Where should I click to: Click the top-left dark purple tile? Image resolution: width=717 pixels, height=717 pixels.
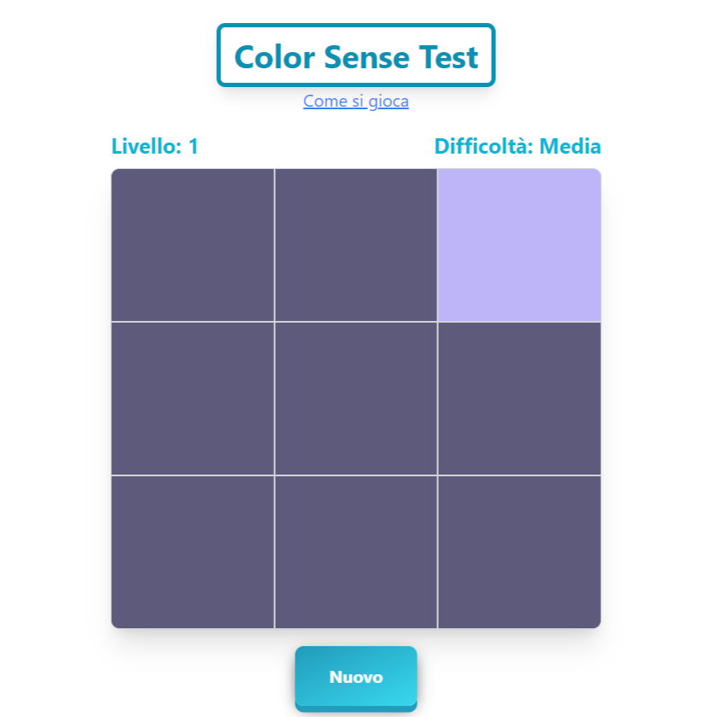192,245
